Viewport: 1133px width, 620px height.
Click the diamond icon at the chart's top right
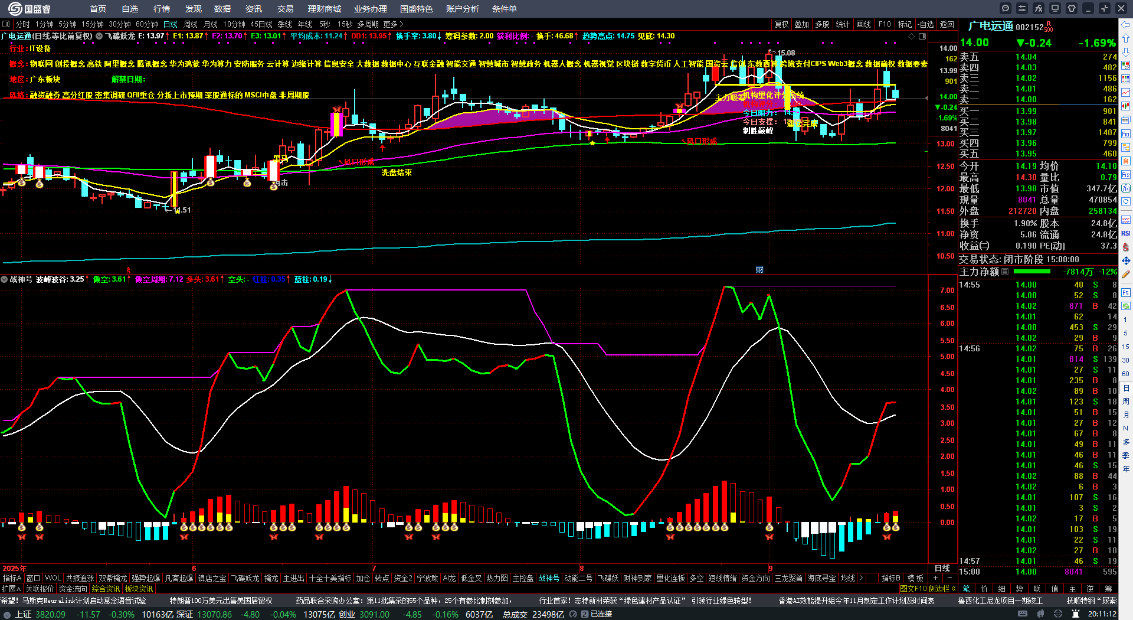[x=912, y=36]
